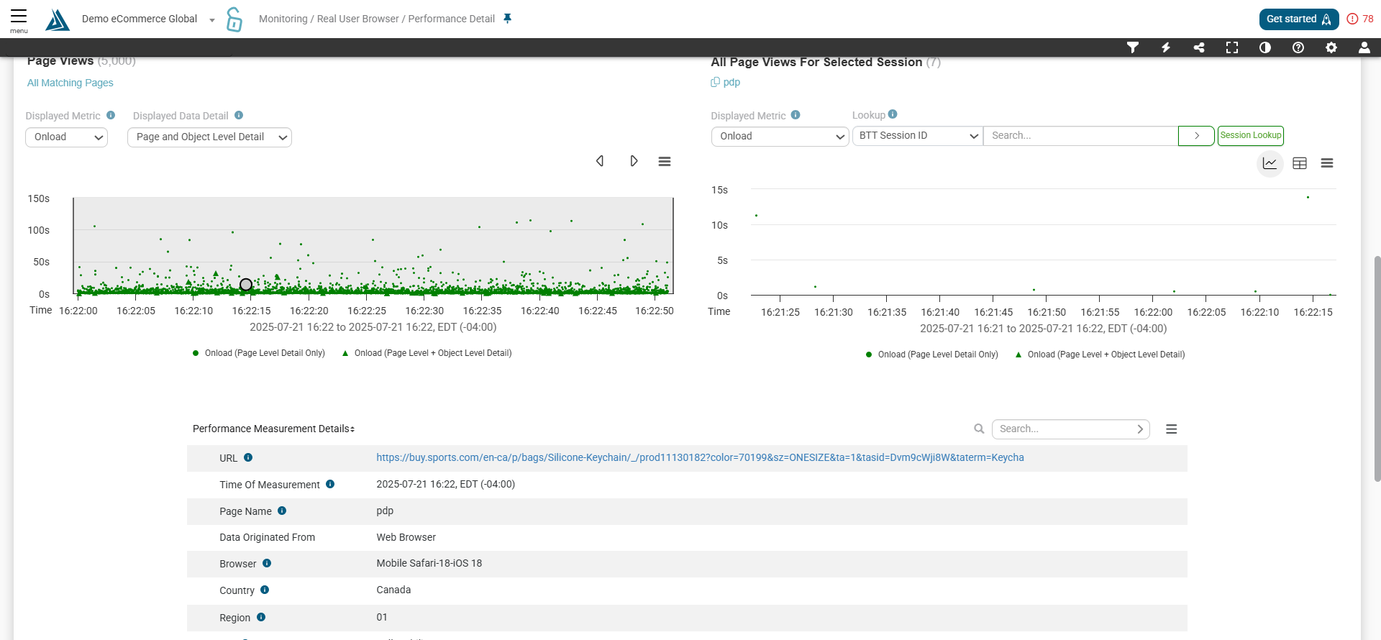Open the filter funnel icon
1381x640 pixels.
pyautogui.click(x=1133, y=47)
